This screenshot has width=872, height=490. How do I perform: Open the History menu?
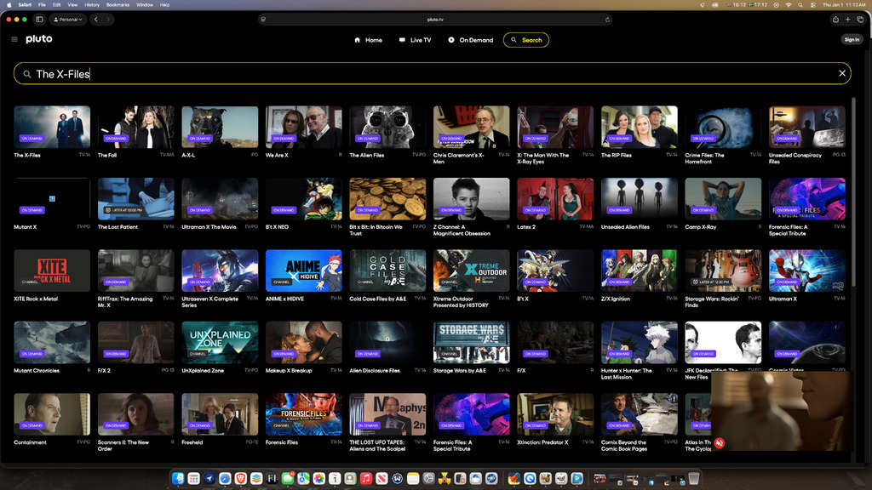(91, 4)
